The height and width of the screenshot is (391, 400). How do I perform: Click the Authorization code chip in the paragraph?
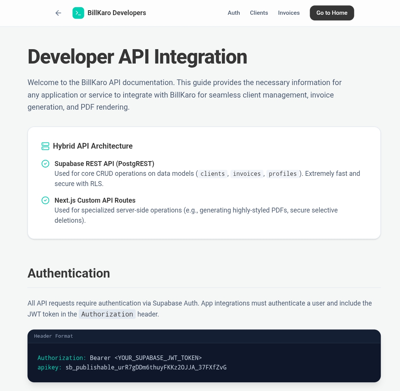coord(107,314)
